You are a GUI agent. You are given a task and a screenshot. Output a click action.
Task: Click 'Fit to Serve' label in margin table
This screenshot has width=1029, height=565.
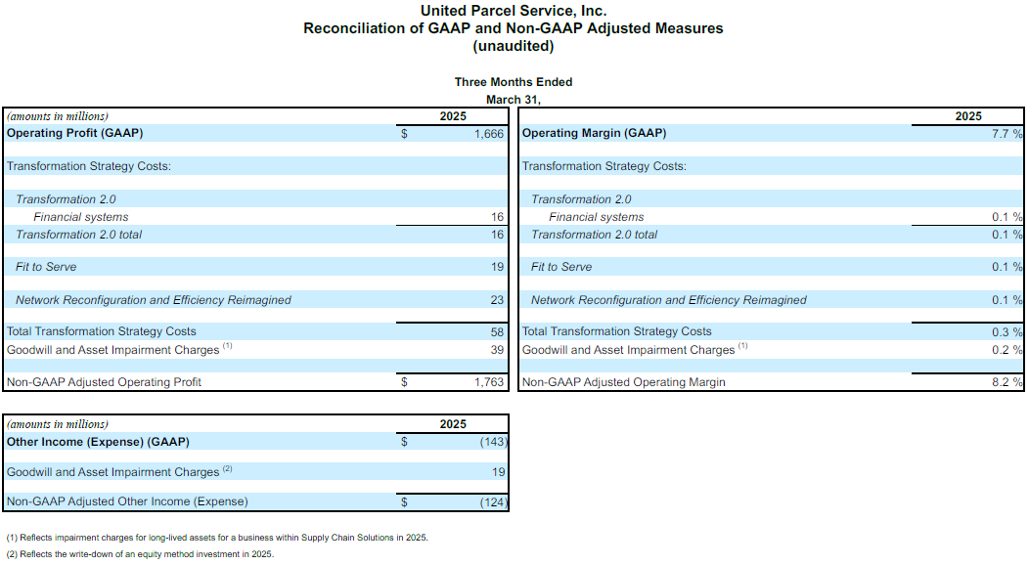point(561,267)
